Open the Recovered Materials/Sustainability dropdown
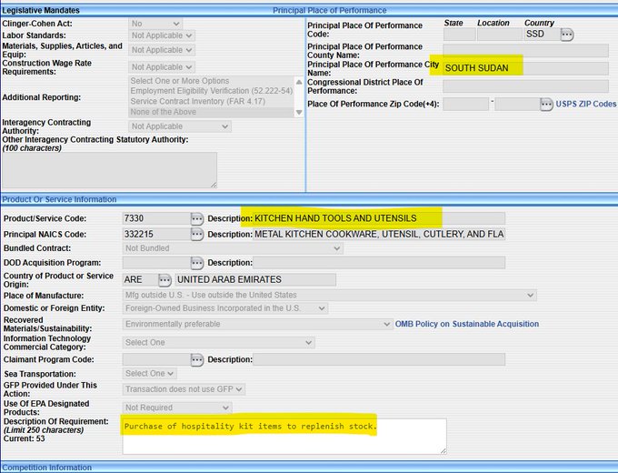The width and height of the screenshot is (618, 473). pyautogui.click(x=257, y=324)
